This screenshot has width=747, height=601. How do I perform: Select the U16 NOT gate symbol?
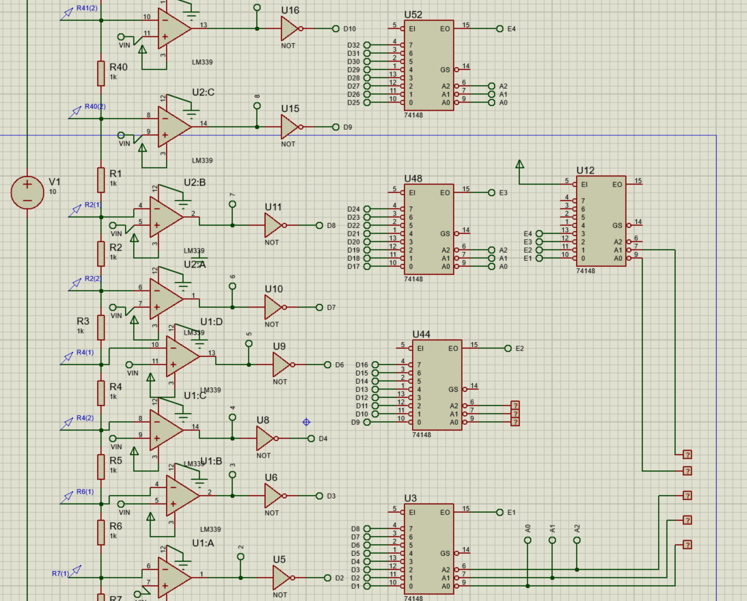click(290, 29)
